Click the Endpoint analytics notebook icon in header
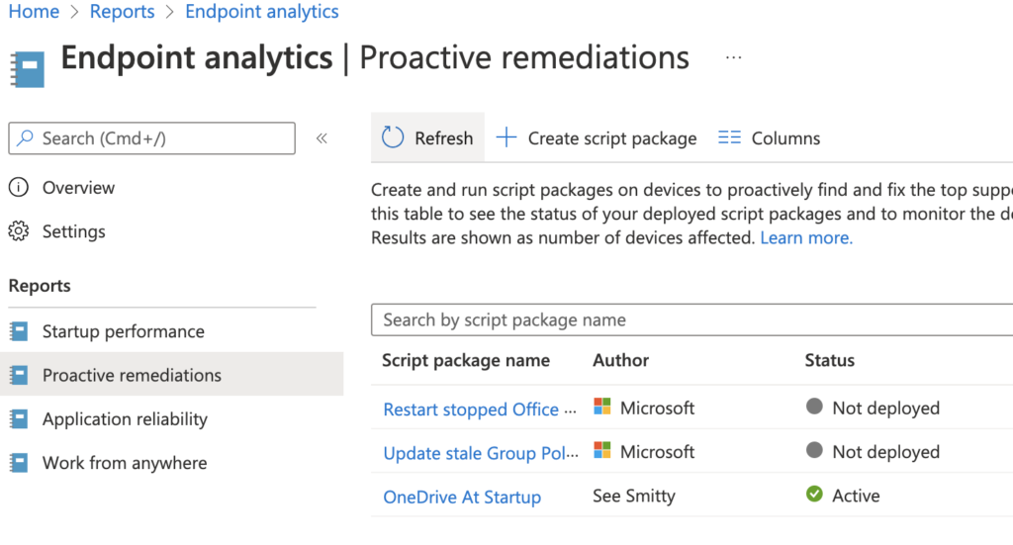Screen dimensions: 1013x545 pos(27,69)
